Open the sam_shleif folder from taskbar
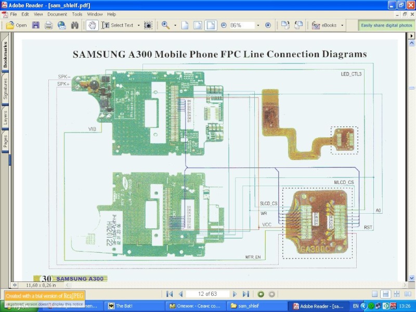This screenshot has height=312, width=416. 256,306
